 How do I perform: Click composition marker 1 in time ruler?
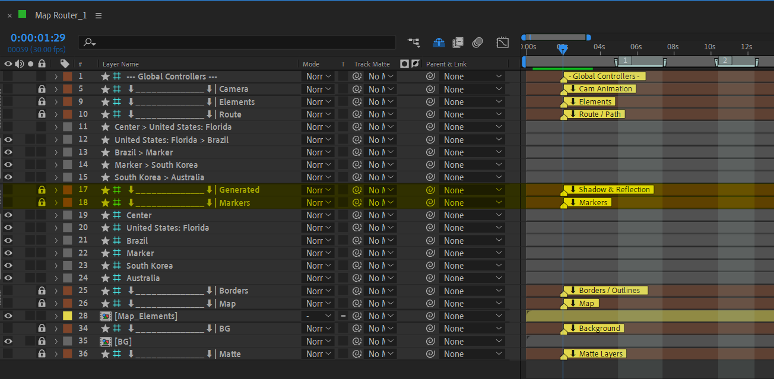(625, 60)
